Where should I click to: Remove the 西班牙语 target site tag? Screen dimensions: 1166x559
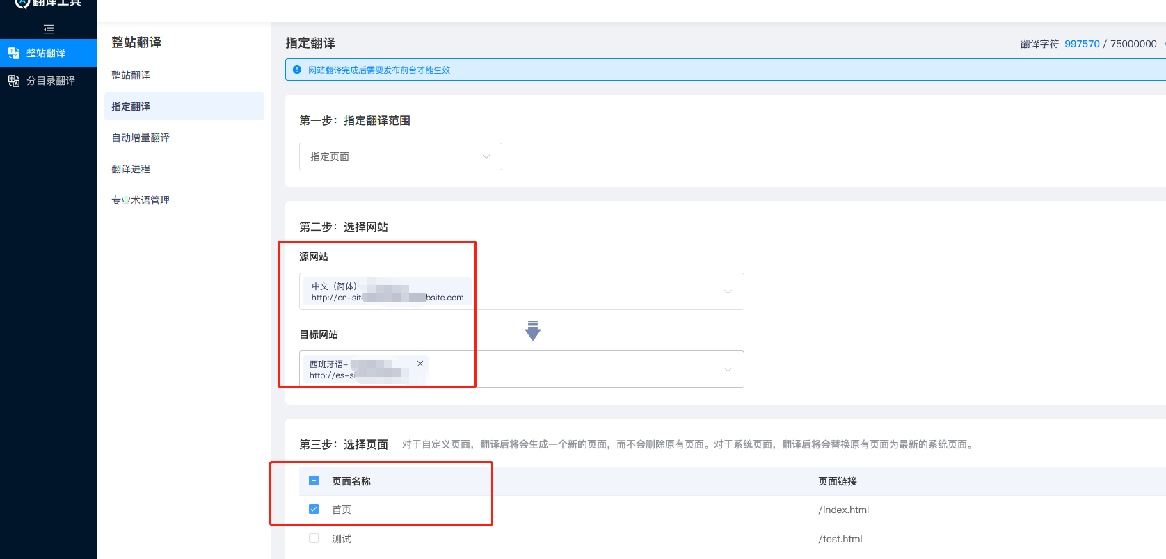420,364
